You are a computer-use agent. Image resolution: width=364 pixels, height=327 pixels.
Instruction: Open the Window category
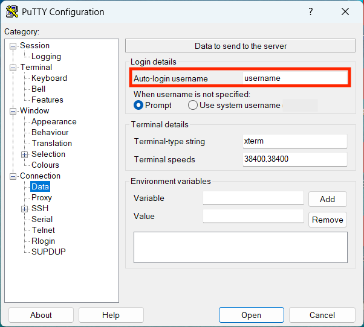pyautogui.click(x=34, y=110)
